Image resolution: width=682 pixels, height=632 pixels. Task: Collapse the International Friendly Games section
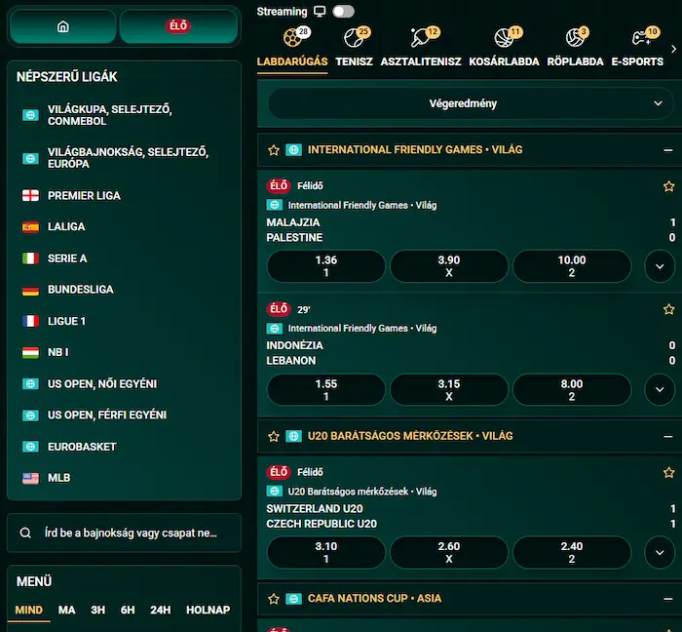[x=668, y=150]
